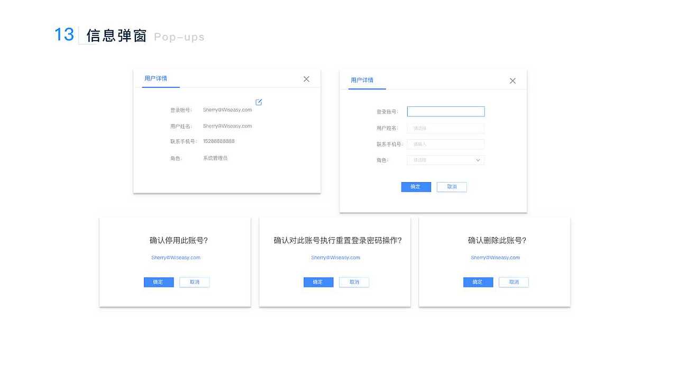Confirm account deletion with 确定
The image size is (677, 381).
click(478, 282)
